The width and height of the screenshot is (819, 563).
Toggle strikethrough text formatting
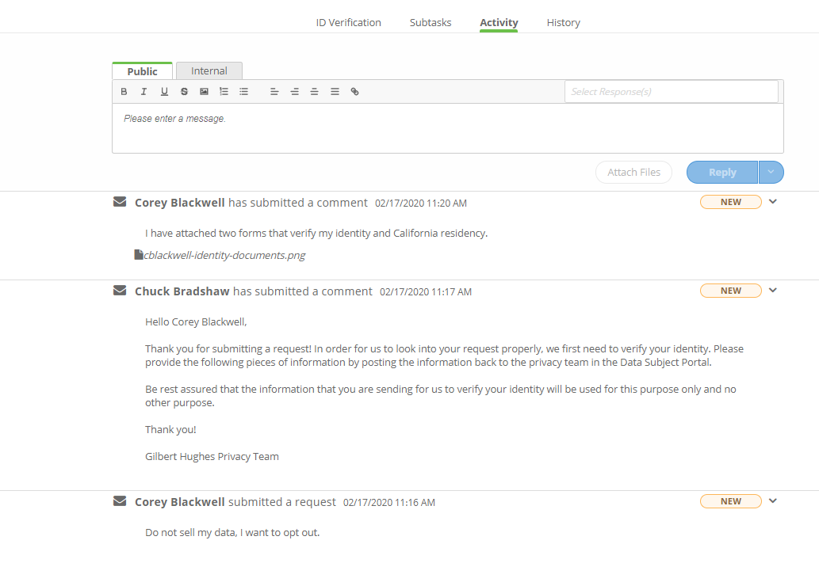(184, 92)
